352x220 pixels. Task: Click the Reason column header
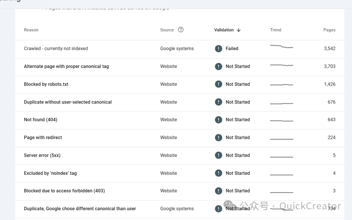click(x=31, y=30)
